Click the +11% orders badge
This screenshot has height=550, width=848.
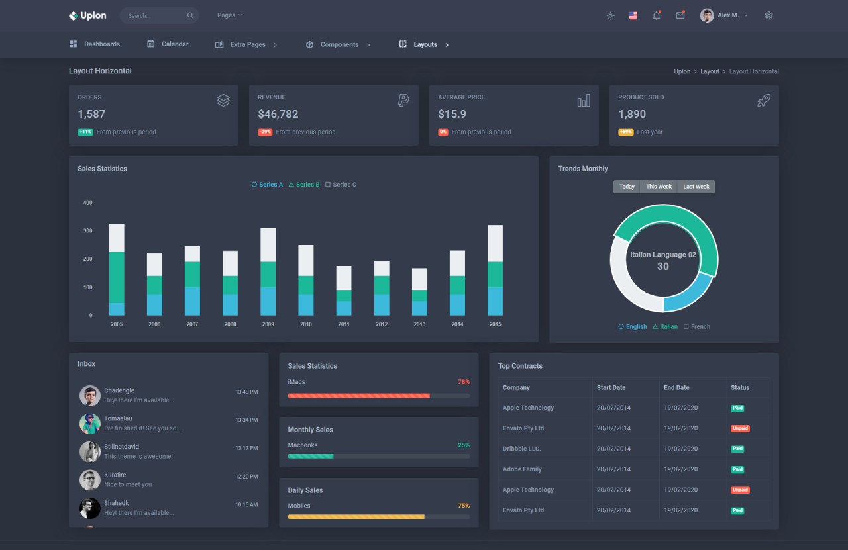[x=85, y=132]
